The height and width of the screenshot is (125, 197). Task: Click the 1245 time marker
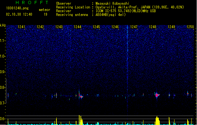pyautogui.click(x=96, y=27)
